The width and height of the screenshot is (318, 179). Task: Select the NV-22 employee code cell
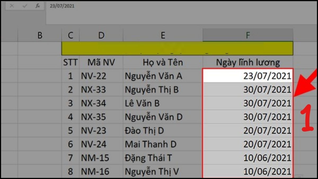pos(101,76)
